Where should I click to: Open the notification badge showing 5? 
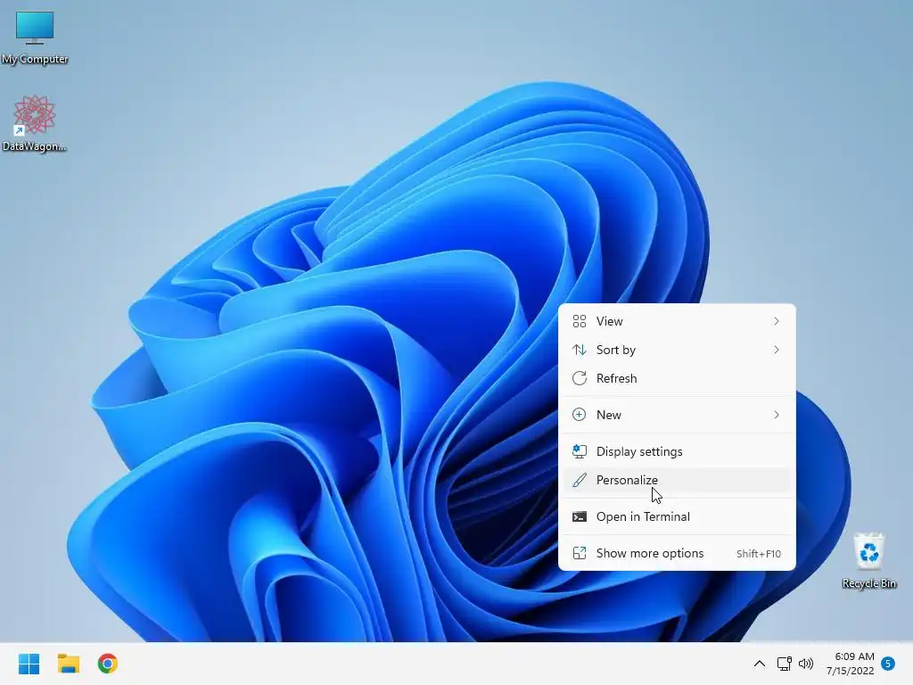click(x=888, y=664)
